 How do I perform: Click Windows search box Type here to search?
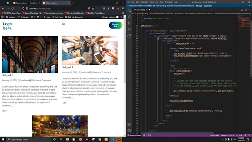[x=29, y=139]
